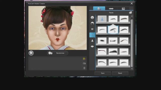161x90 pixels.
Task: Click the Save button
Action: pos(103,73)
